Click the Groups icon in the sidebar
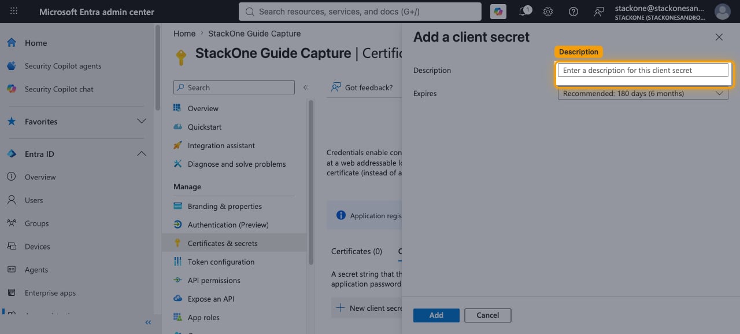The width and height of the screenshot is (740, 334). click(x=11, y=223)
